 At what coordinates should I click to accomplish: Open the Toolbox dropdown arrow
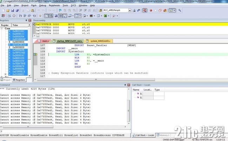[117, 16]
